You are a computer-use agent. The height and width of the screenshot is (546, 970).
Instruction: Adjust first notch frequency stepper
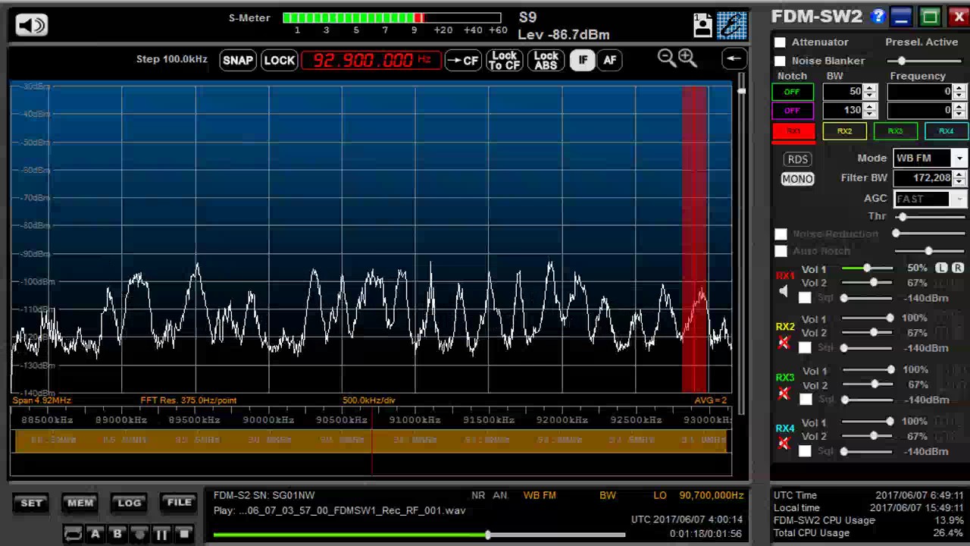[959, 92]
